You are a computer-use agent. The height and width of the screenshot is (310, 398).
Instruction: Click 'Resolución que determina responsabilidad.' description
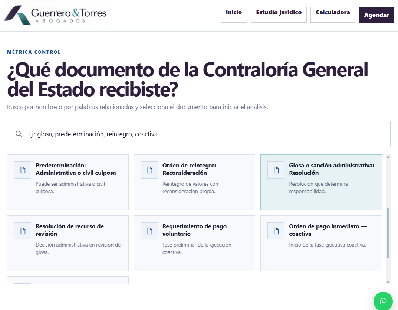tap(318, 187)
